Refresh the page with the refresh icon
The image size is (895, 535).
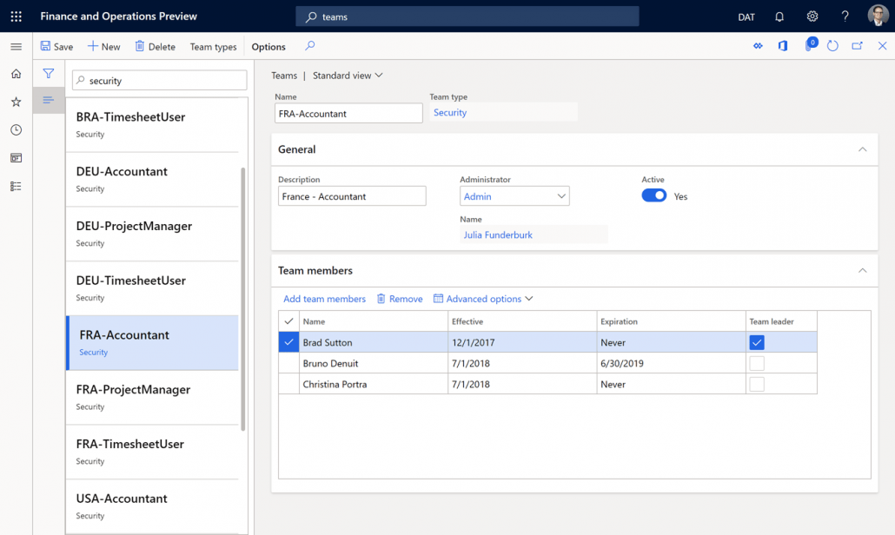tap(832, 46)
